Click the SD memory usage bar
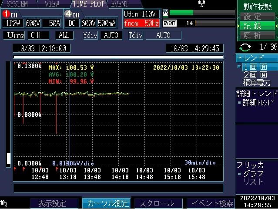The image size is (278, 209). (x=202, y=13)
